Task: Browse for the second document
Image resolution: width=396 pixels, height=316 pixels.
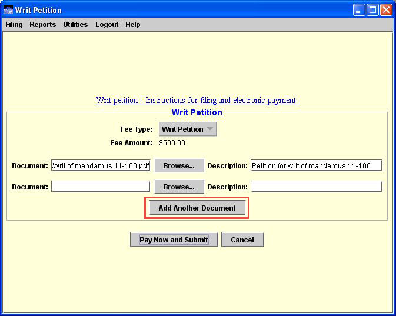Action: click(179, 187)
